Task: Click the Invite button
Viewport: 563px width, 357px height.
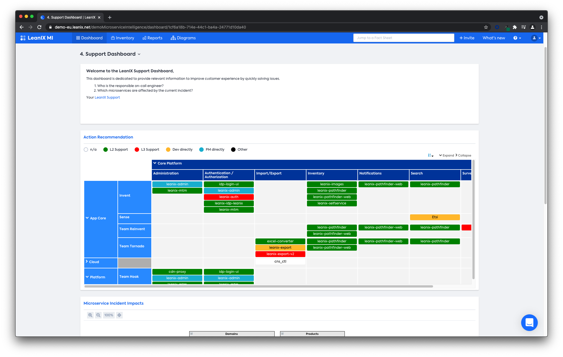Action: click(467, 38)
